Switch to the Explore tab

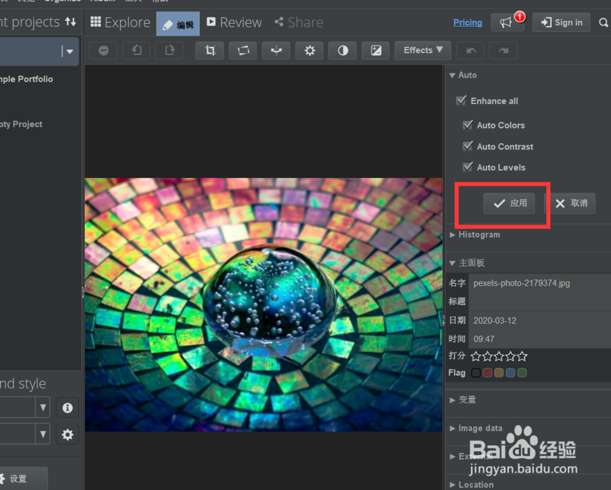pyautogui.click(x=120, y=22)
